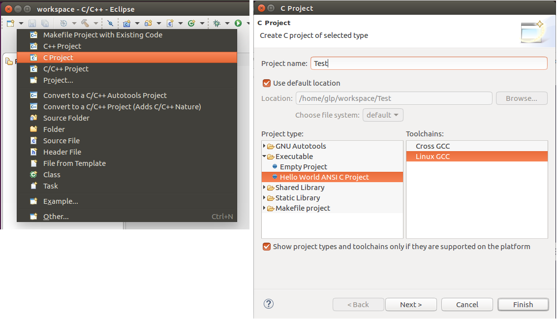The width and height of the screenshot is (557, 319).
Task: Click the Save disk icon in Eclipse toolbar
Action: coord(32,24)
